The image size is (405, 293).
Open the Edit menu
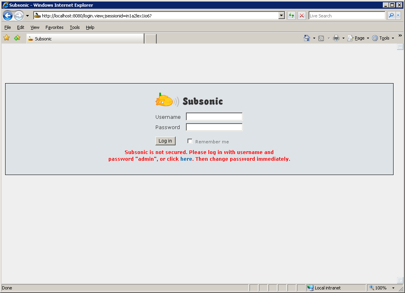pyautogui.click(x=21, y=27)
